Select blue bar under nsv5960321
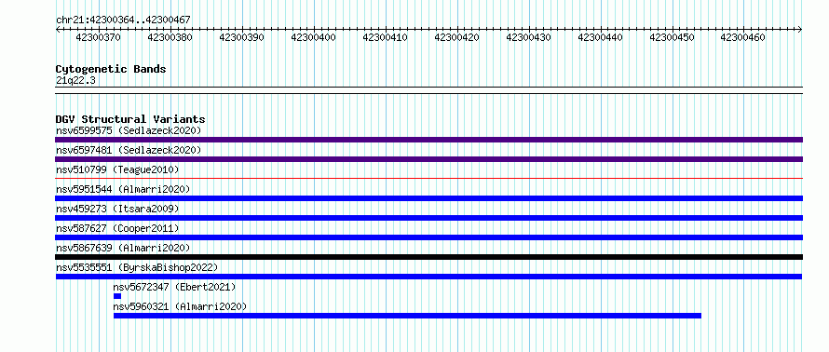This screenshot has height=352, width=829. coord(407,316)
